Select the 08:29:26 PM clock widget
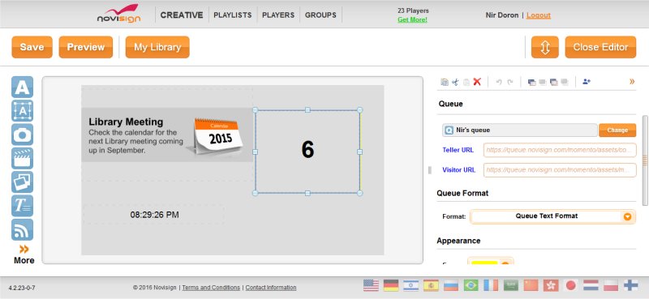 tap(154, 215)
